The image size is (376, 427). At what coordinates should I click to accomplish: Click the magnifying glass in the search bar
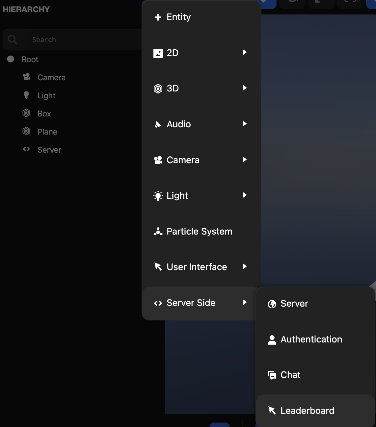click(x=13, y=39)
